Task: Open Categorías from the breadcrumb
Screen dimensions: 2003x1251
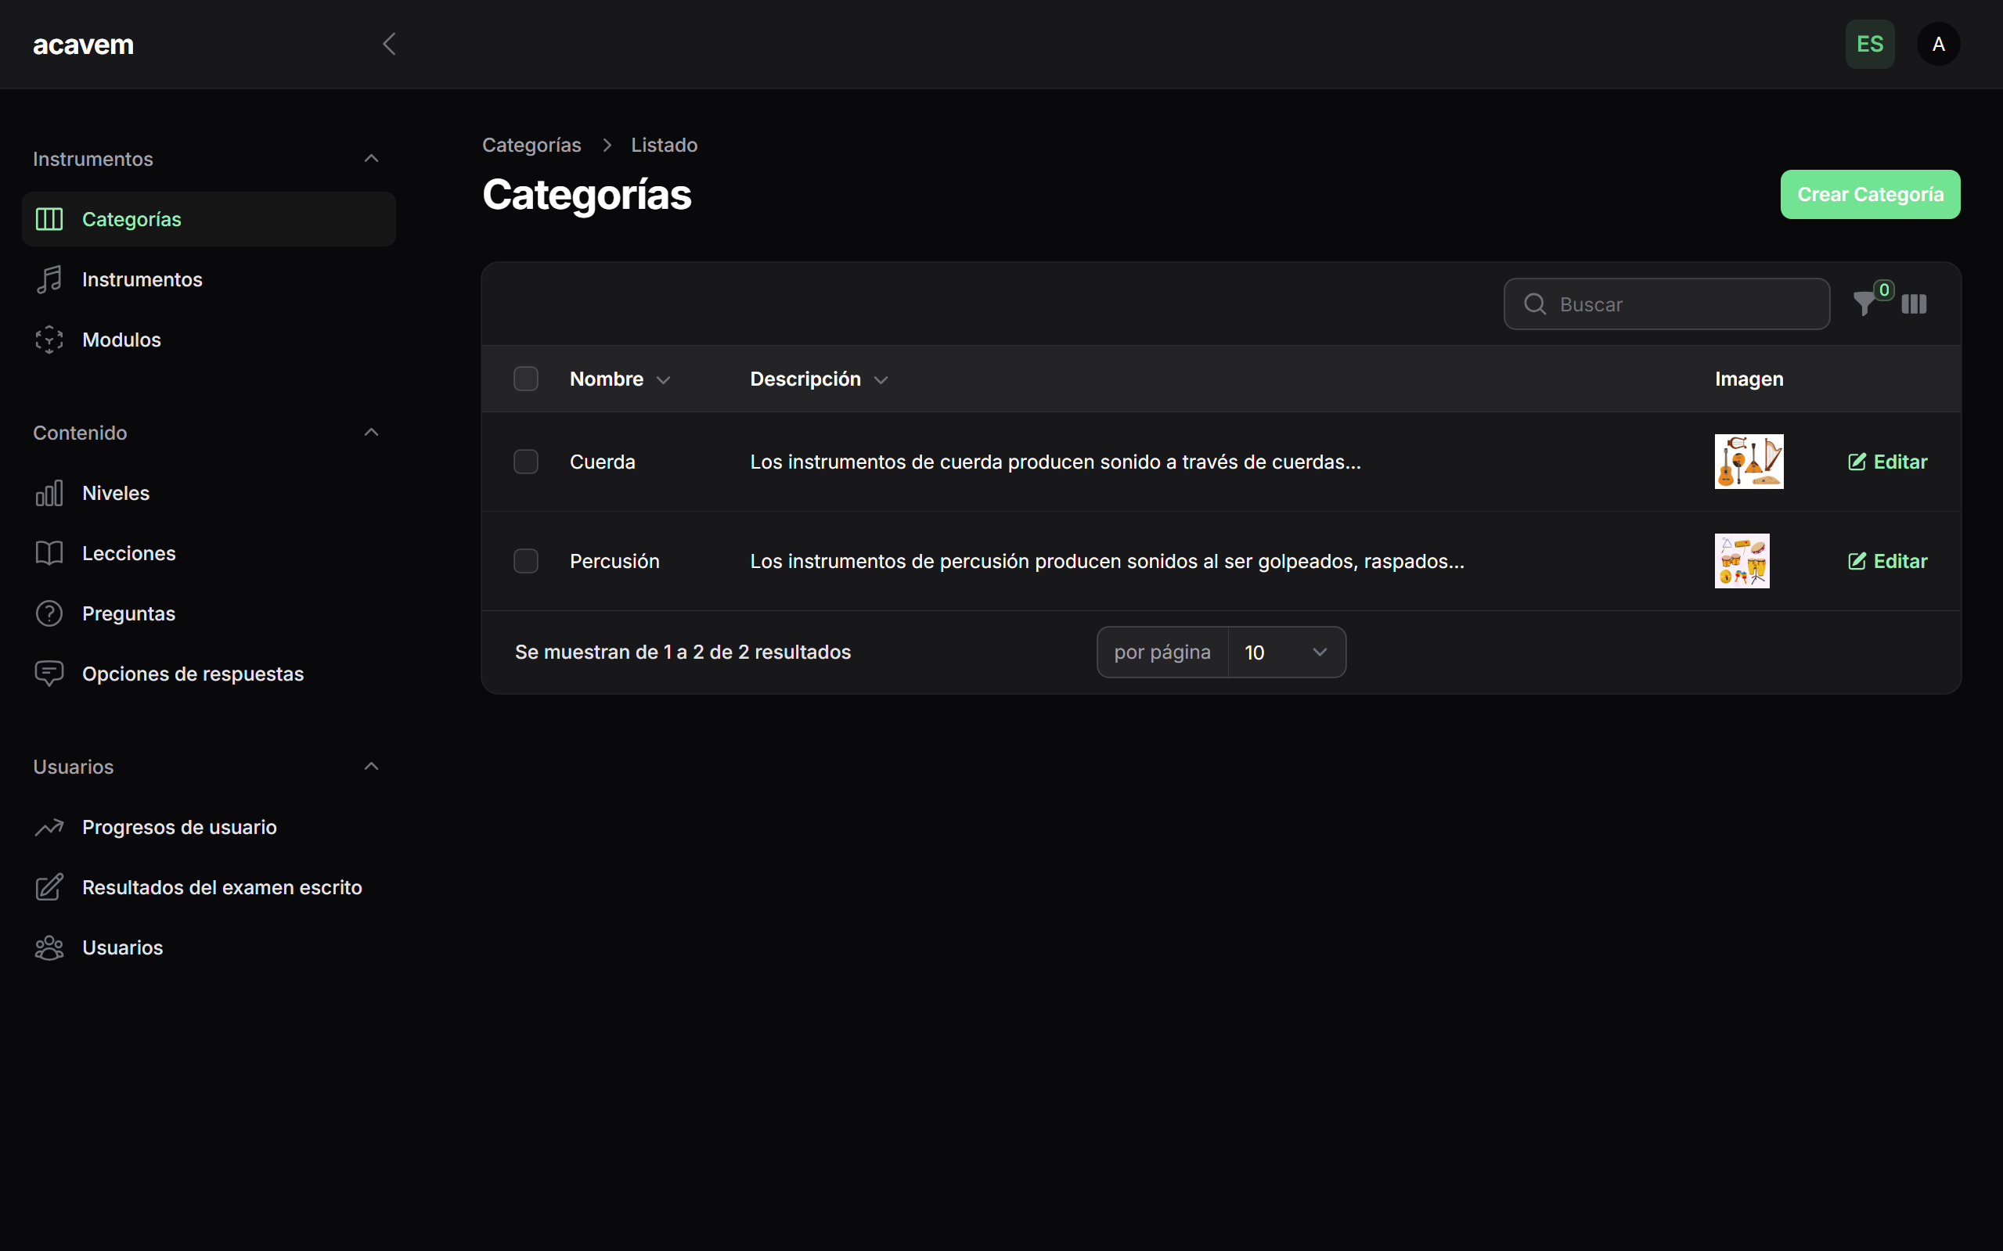Action: pos(532,145)
